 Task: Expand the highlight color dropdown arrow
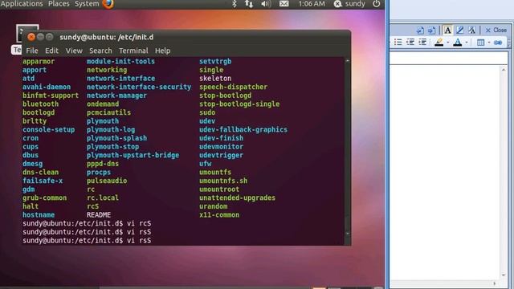point(448,43)
